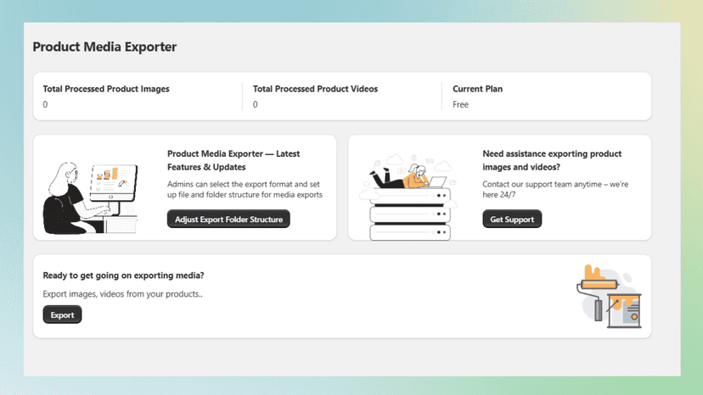This screenshot has height=395, width=703.
Task: Click the girl lying on servers illustration
Action: (408, 197)
